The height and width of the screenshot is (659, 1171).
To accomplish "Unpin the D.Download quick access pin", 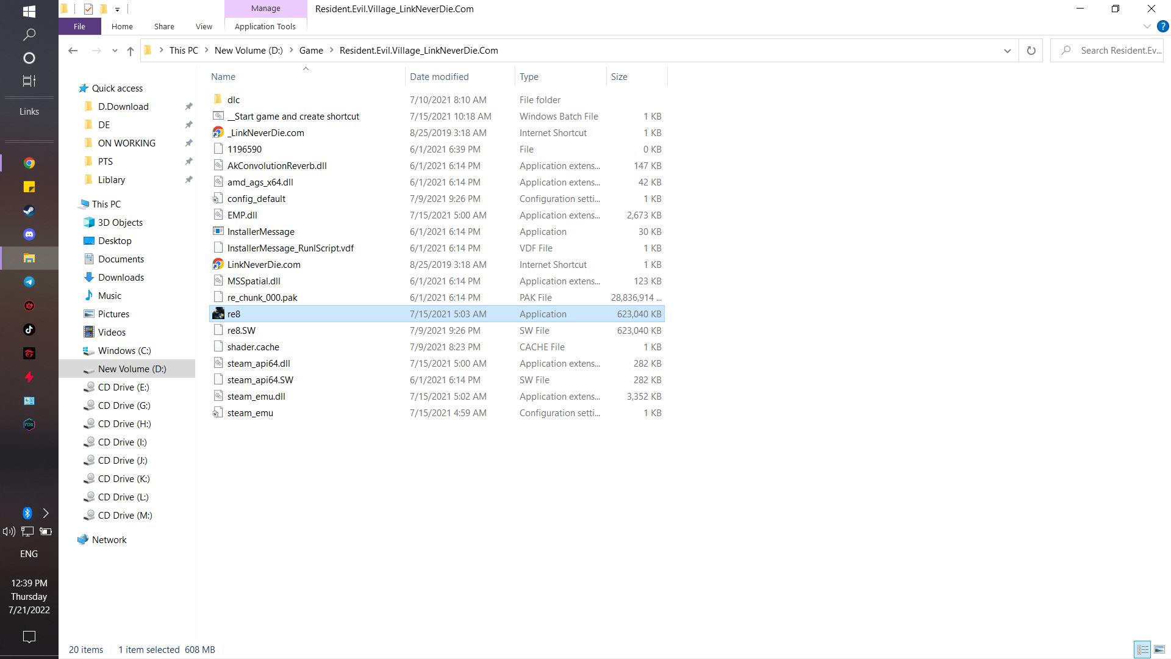I will tap(188, 107).
